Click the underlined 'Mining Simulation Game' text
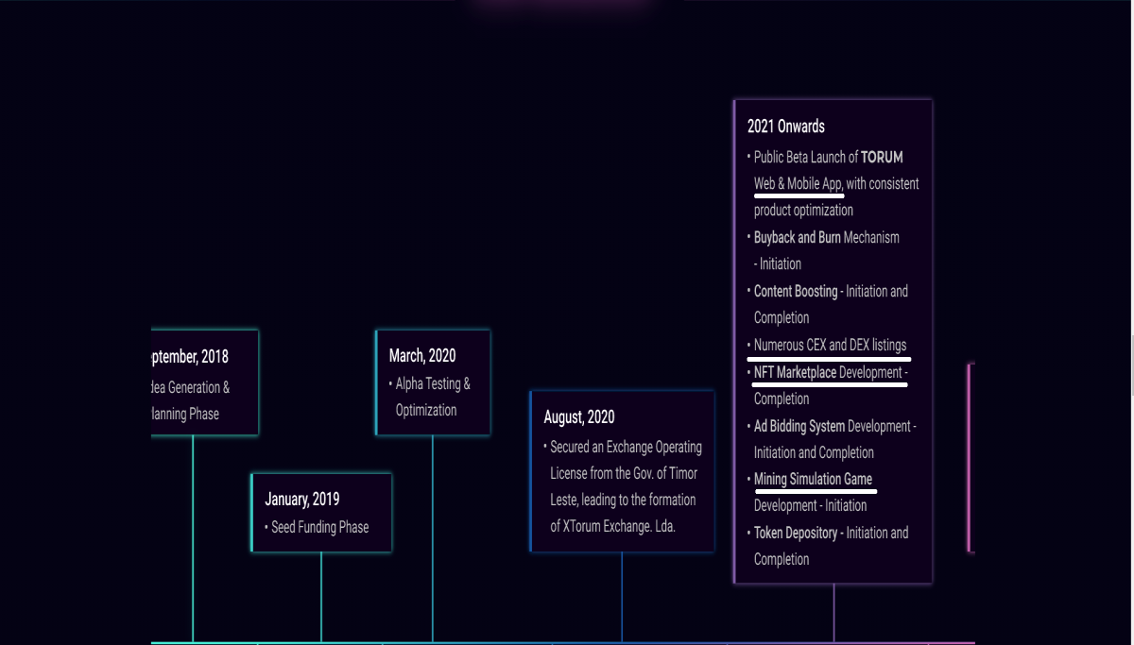The image size is (1134, 645). tap(813, 479)
